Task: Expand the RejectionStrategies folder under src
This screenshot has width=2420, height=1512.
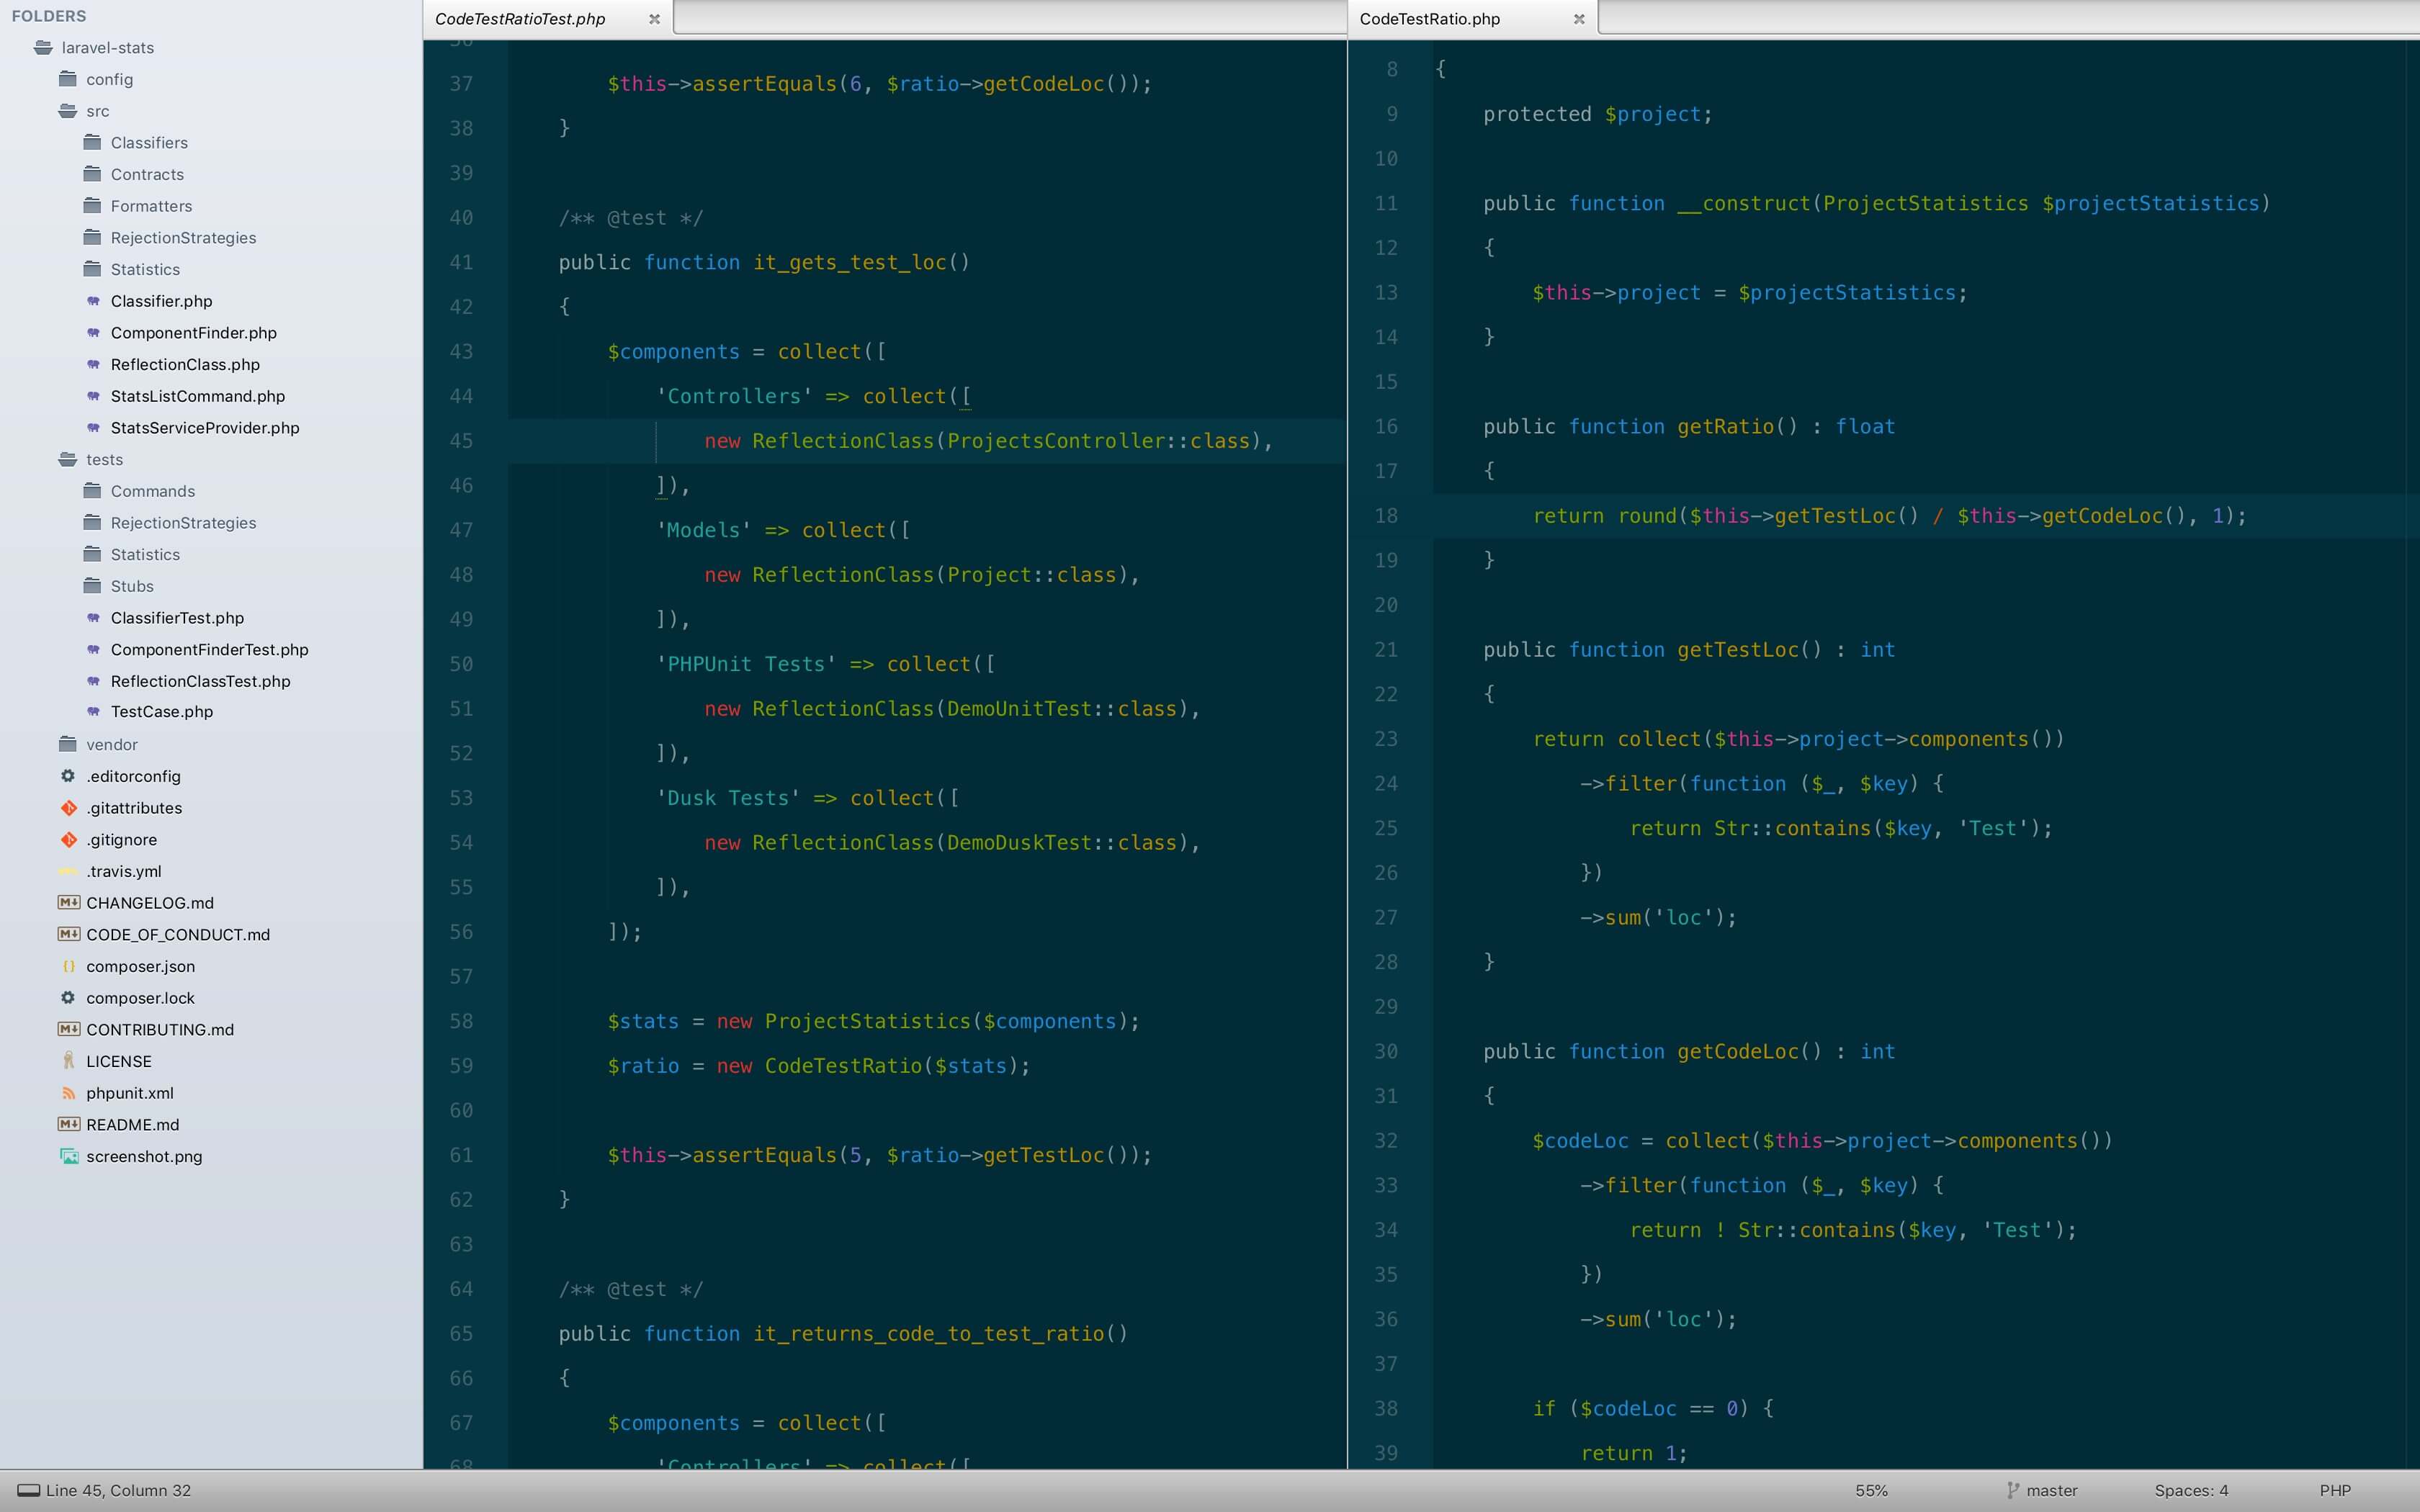Action: [x=183, y=238]
